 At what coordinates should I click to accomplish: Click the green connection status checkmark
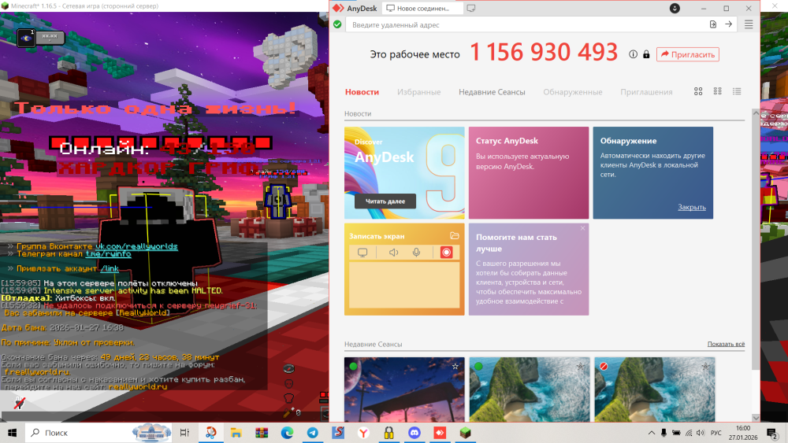tap(337, 24)
